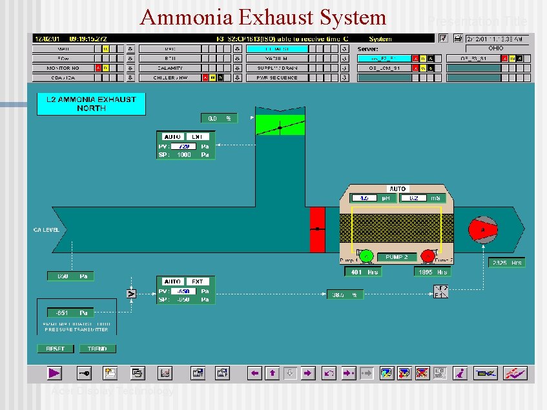
Task: Click the purple play triangle toolbar icon
Action: coord(54,373)
